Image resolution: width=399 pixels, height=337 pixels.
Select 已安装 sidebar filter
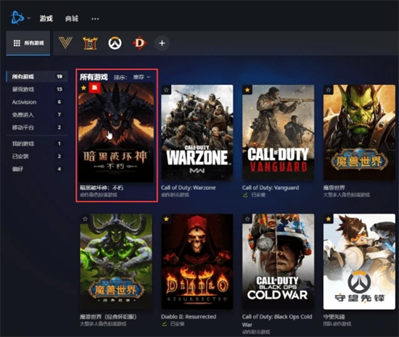37,157
